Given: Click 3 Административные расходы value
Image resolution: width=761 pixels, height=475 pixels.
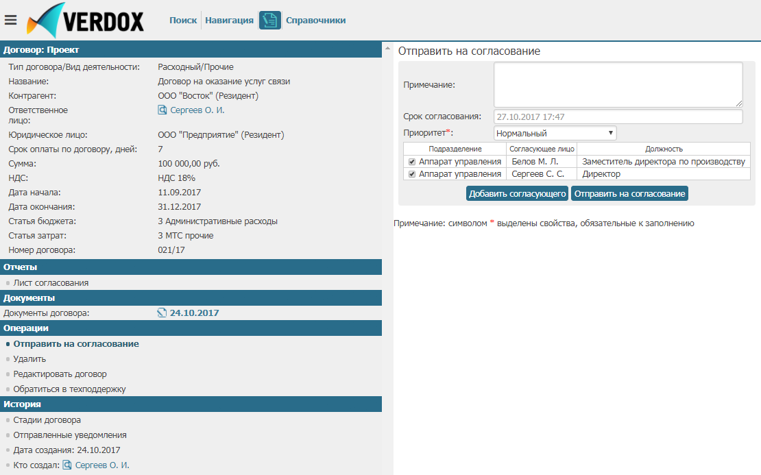Looking at the screenshot, I should tap(217, 221).
